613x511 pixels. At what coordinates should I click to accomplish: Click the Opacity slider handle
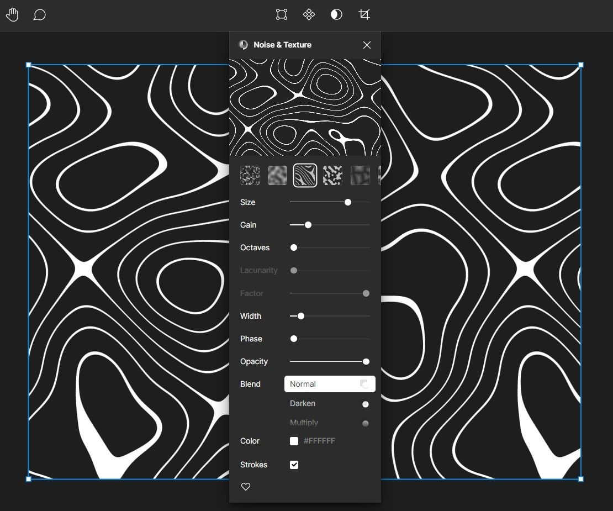(x=366, y=361)
